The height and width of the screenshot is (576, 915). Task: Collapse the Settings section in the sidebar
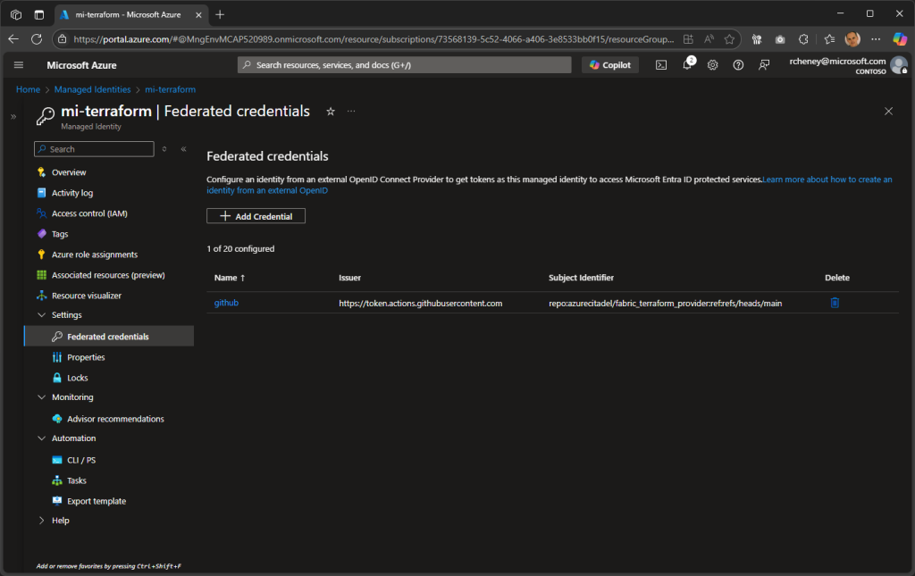click(x=41, y=314)
